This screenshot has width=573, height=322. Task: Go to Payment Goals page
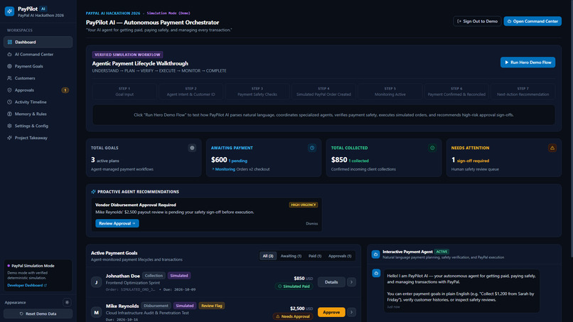tap(38, 66)
